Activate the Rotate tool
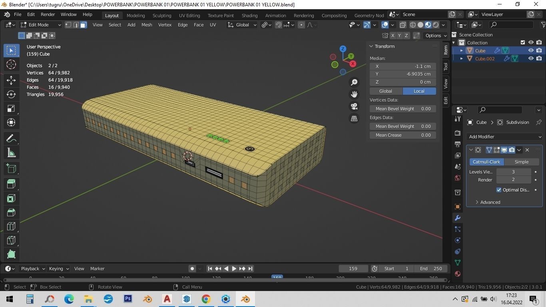 pyautogui.click(x=11, y=94)
